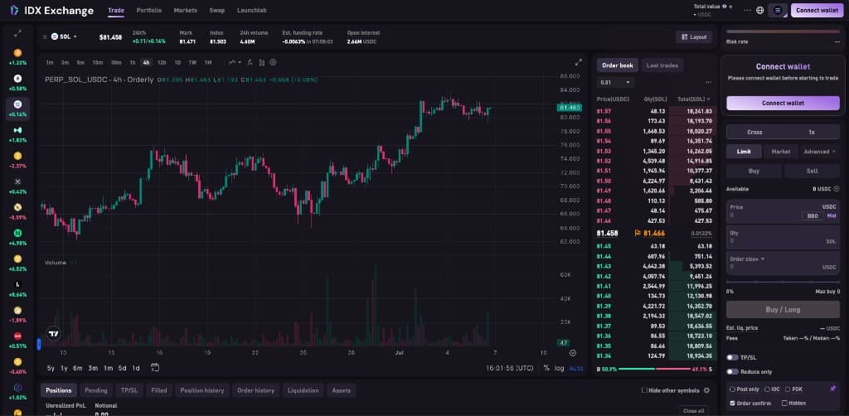Switch to the Last trades tab
The height and width of the screenshot is (416, 849).
662,65
